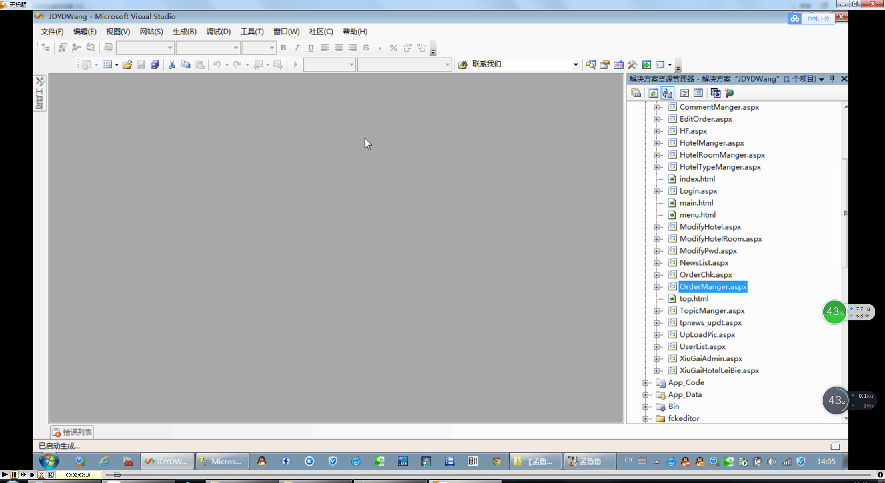Click Refresh icon in Solution Explorer toolbar
Viewport: 885px width, 483px height.
653,93
